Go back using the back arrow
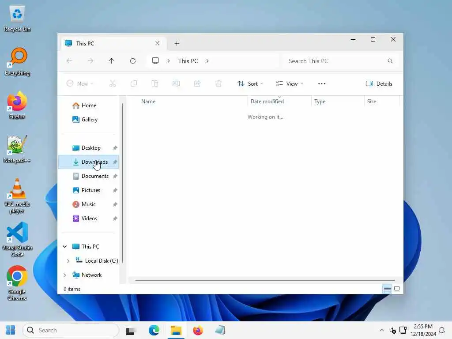Image resolution: width=452 pixels, height=339 pixels. click(69, 61)
